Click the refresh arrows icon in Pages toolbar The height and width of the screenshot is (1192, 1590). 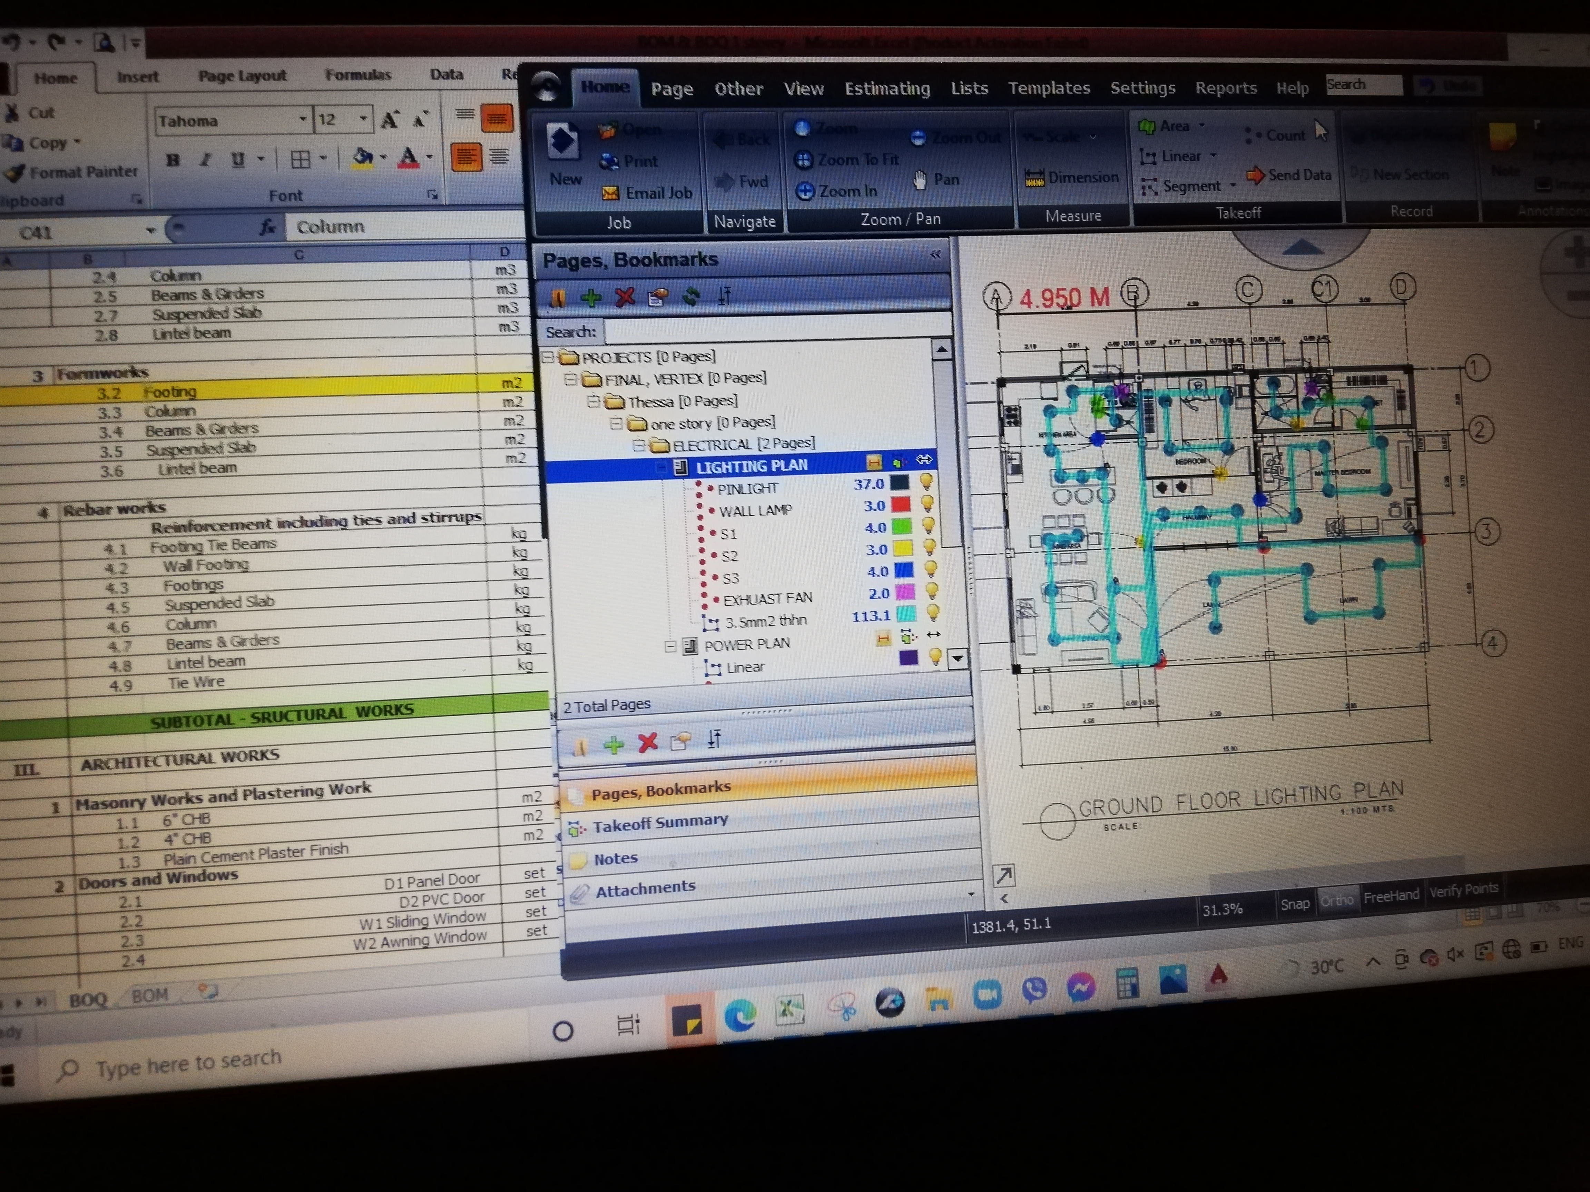click(x=691, y=296)
